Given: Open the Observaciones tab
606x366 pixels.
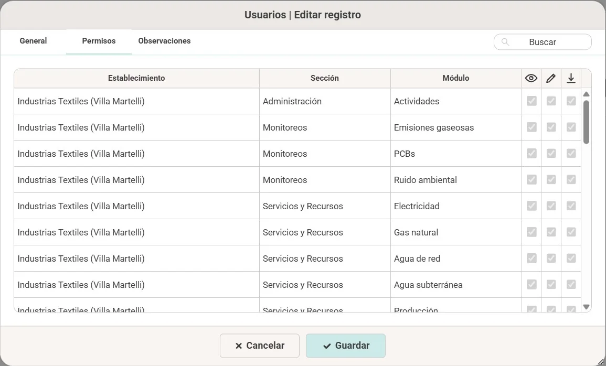Looking at the screenshot, I should (x=164, y=41).
